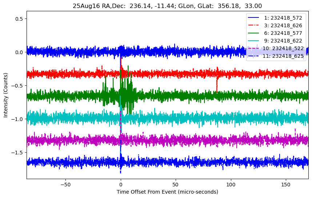Click the red downward spike near 87 microseconds
This screenshot has height=198, width=312.
click(x=217, y=85)
